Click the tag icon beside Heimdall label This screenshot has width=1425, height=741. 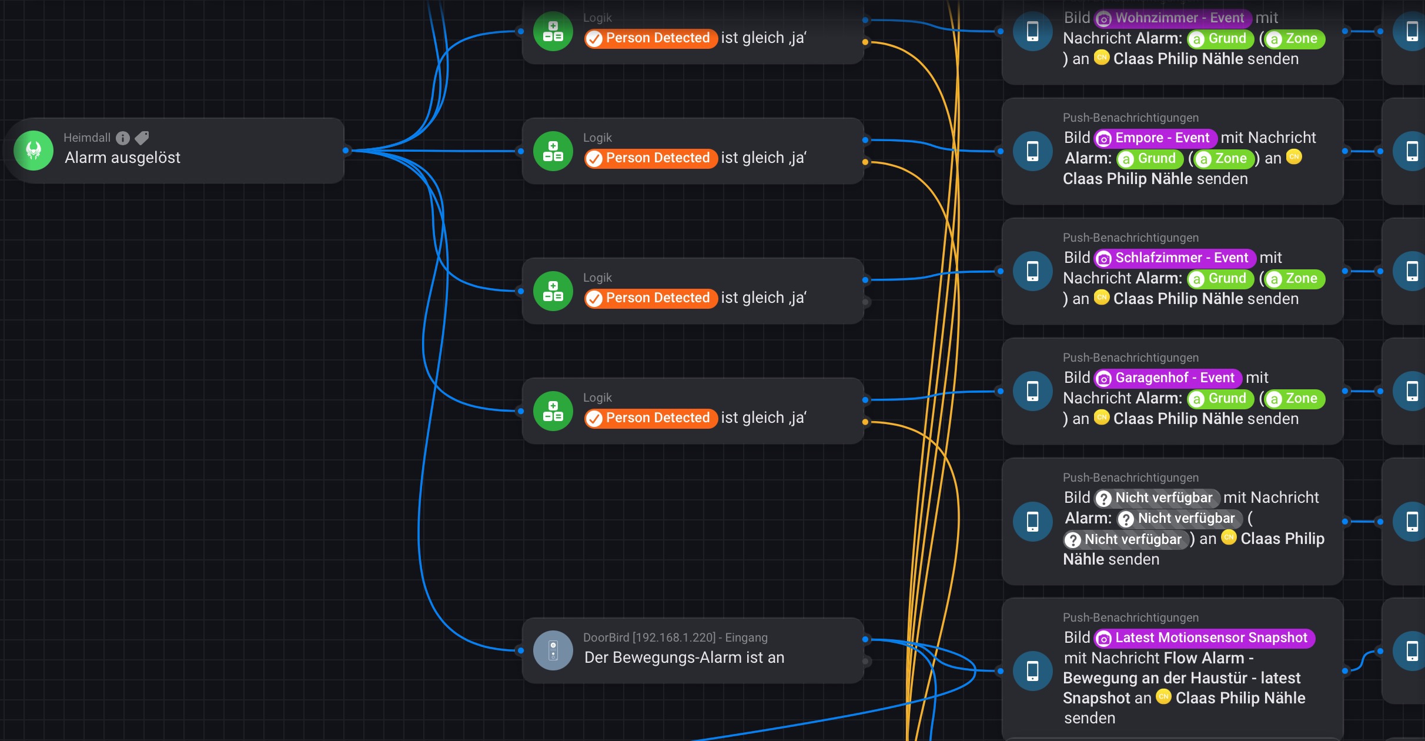click(142, 138)
